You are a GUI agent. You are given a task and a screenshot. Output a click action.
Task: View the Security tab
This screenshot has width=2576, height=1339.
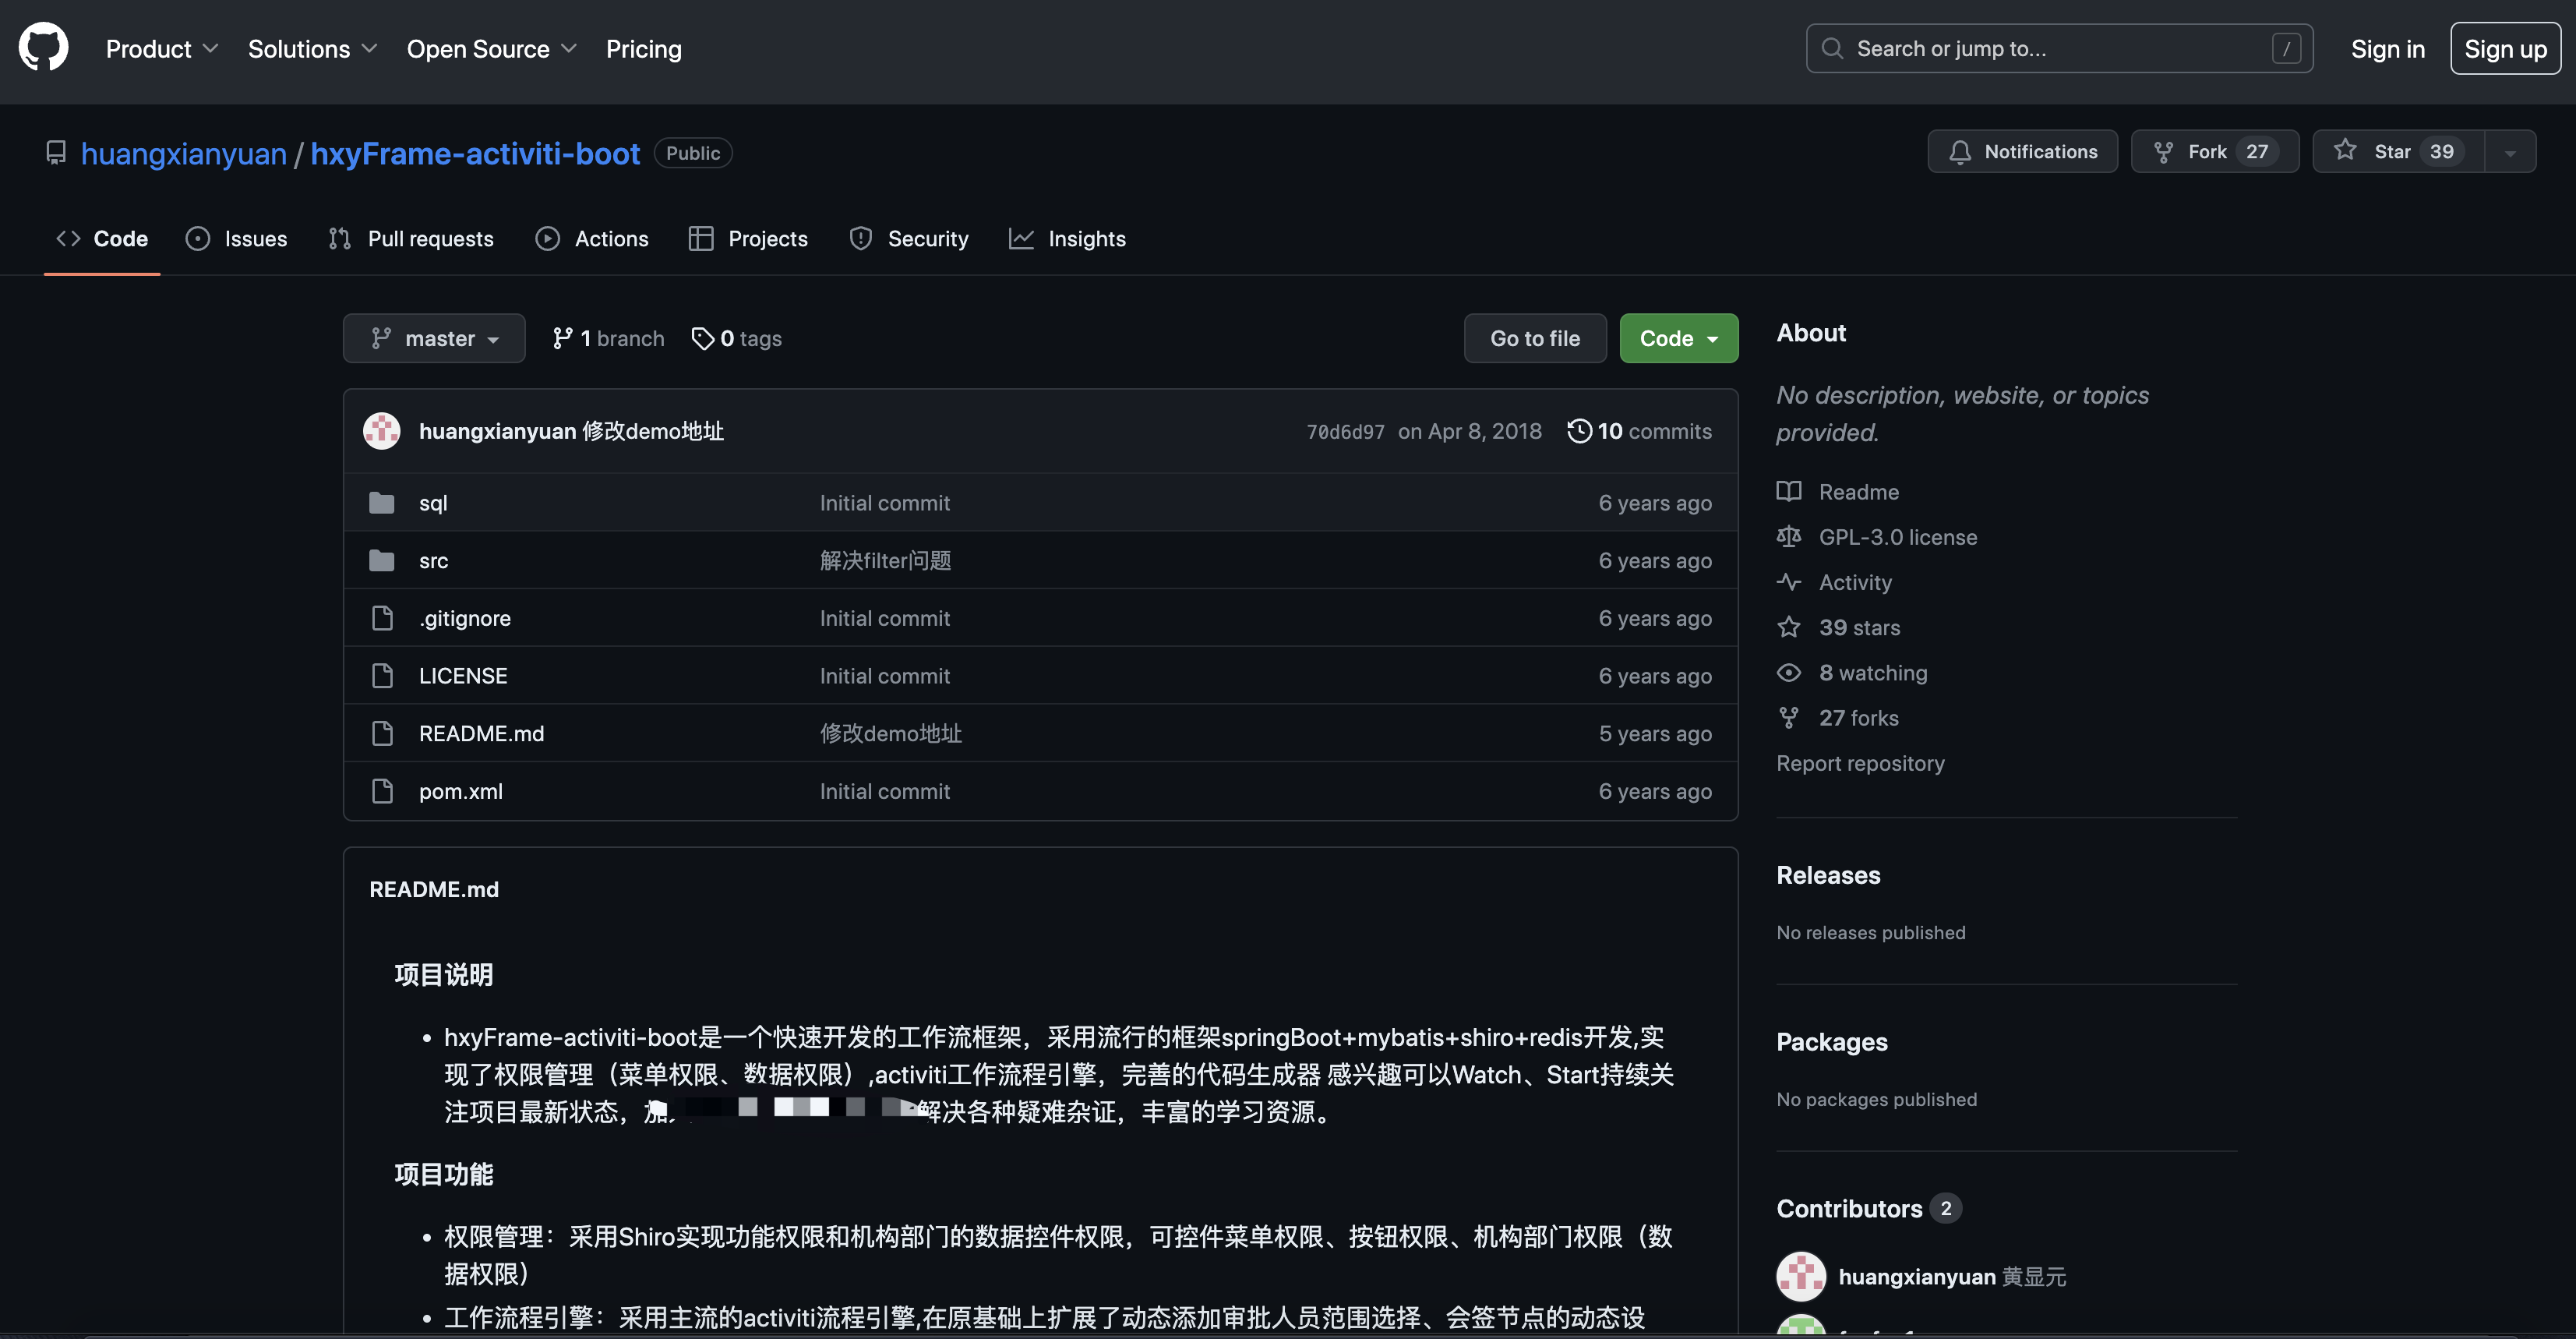pyautogui.click(x=908, y=239)
